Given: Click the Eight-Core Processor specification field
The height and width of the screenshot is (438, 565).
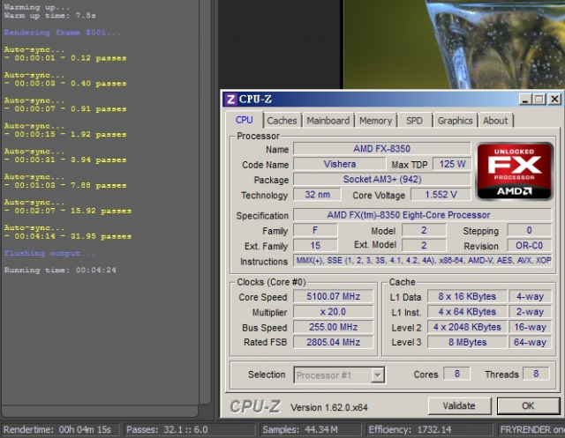Looking at the screenshot, I should (x=422, y=215).
